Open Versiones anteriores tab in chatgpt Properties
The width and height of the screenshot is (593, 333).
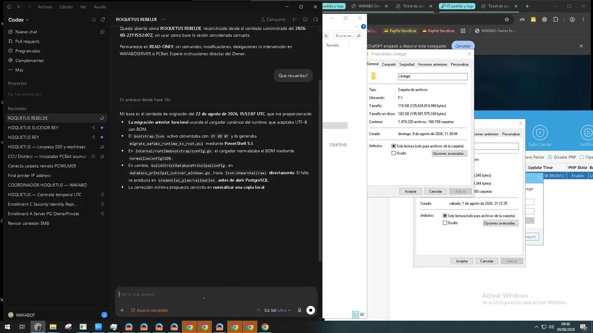coord(433,64)
